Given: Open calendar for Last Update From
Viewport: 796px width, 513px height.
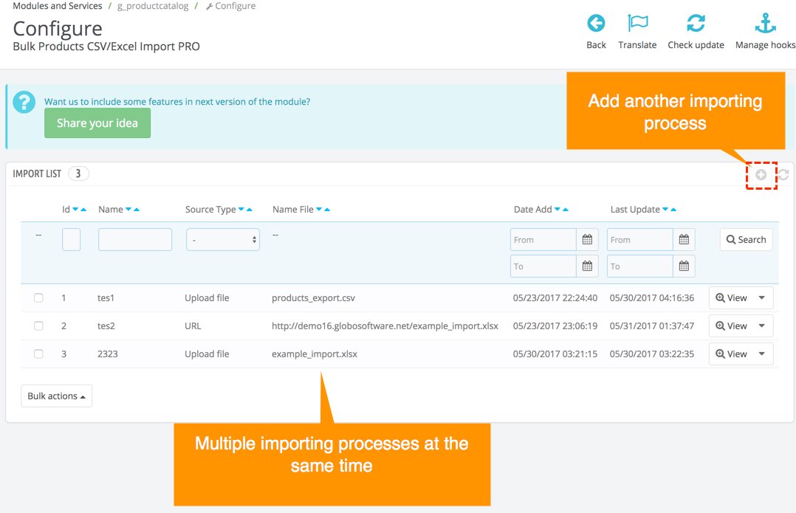Looking at the screenshot, I should pos(684,239).
